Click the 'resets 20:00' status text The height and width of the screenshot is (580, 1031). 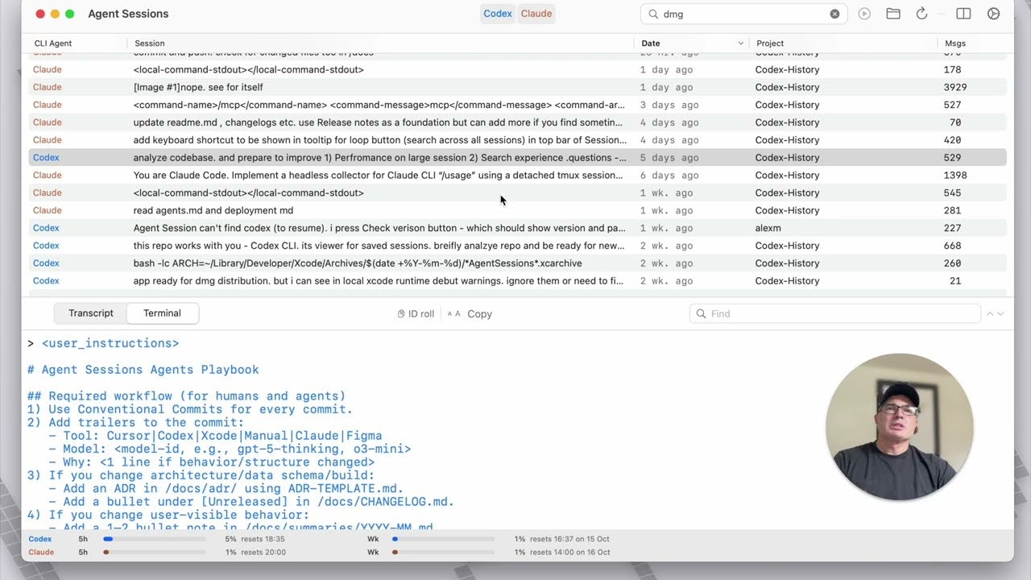pos(263,553)
